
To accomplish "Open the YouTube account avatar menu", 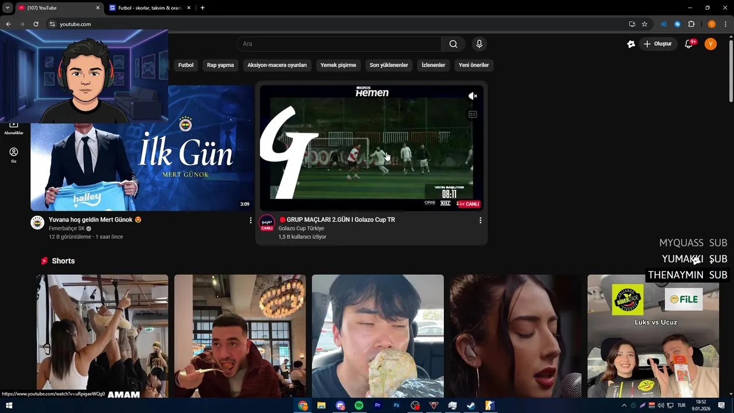I will tap(710, 44).
